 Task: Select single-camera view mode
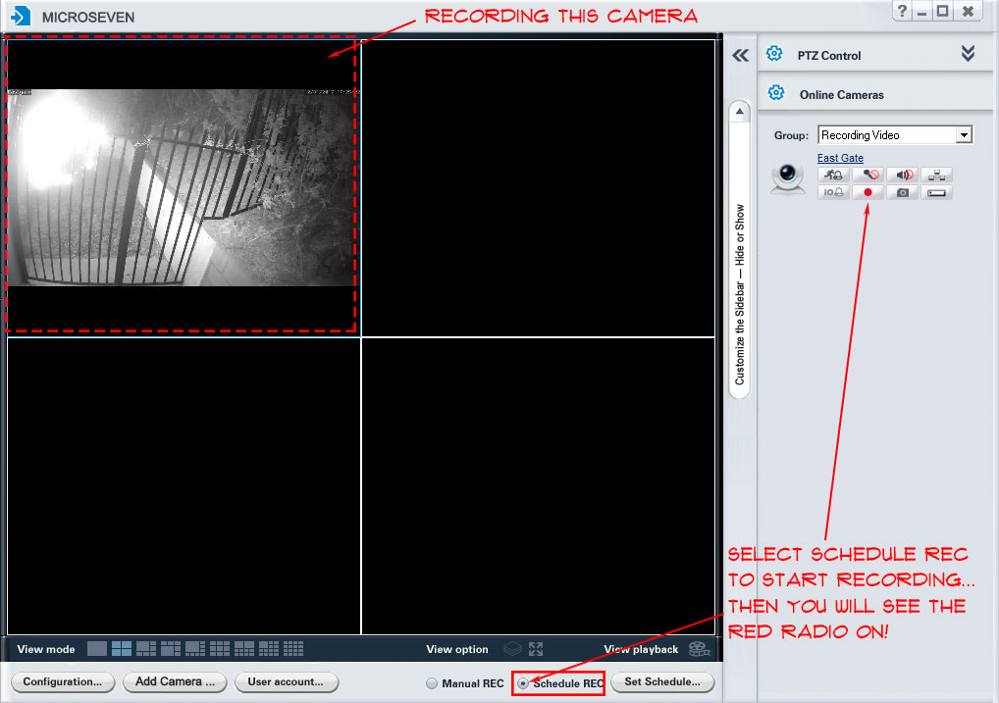pos(97,648)
